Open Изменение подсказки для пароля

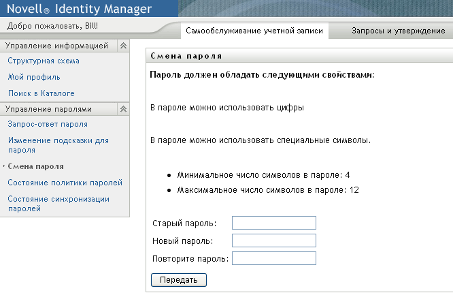pos(58,144)
